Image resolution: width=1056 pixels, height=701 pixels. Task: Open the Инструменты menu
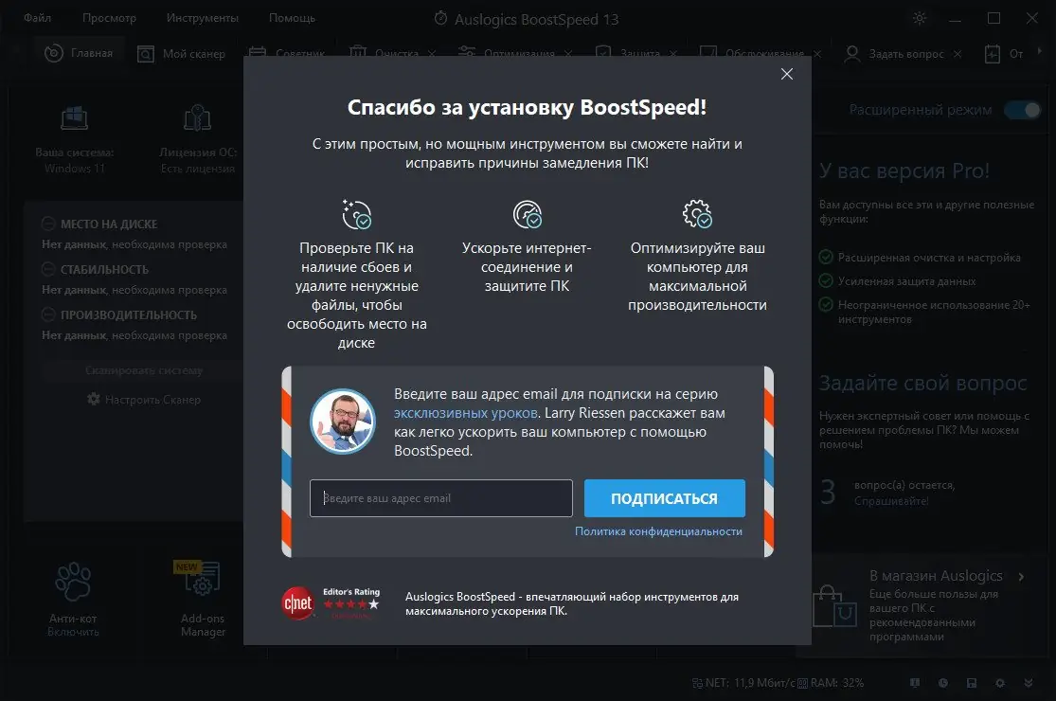pyautogui.click(x=203, y=18)
